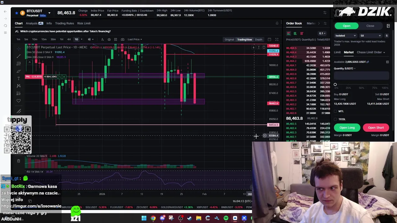
Task: Open the long position forecasting tool
Action: [x=19, y=93]
